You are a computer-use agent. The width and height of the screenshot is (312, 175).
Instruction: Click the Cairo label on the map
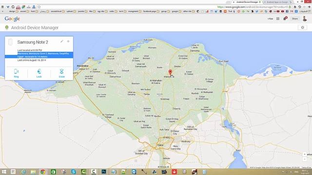tap(160, 145)
